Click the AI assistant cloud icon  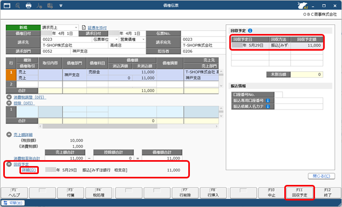click(303, 5)
